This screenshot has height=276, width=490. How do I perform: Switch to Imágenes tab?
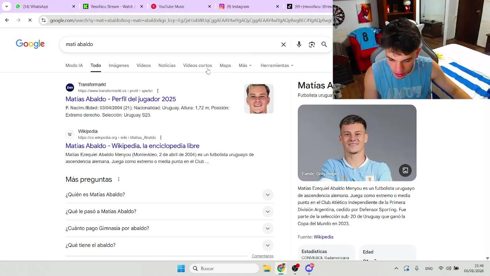coord(119,66)
